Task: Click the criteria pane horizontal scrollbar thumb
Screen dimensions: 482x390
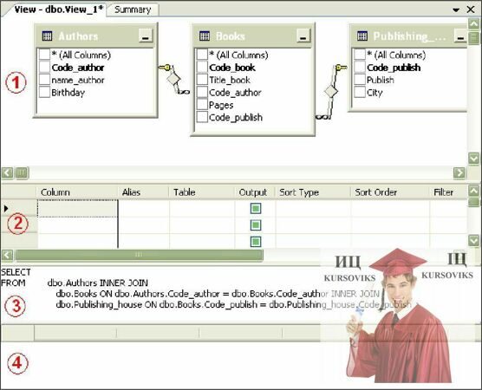Action: [x=139, y=255]
